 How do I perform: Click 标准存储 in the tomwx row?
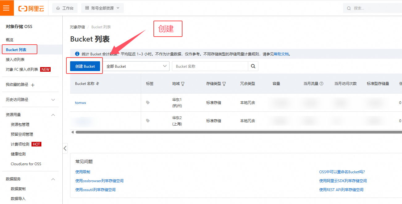[214, 103]
